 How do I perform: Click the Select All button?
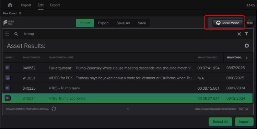point(220,121)
